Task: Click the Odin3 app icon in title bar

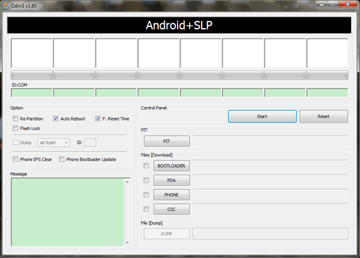Action: pyautogui.click(x=5, y=6)
